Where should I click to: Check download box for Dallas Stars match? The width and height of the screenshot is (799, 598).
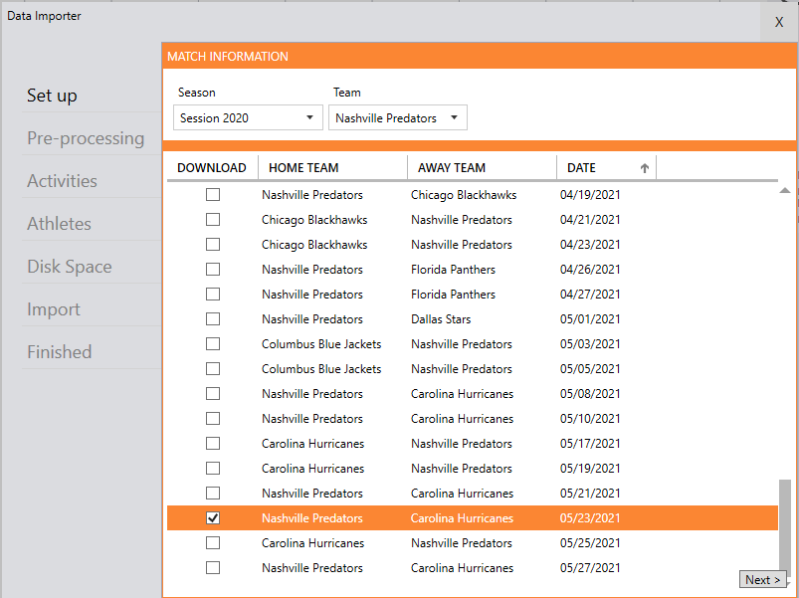[x=213, y=318]
